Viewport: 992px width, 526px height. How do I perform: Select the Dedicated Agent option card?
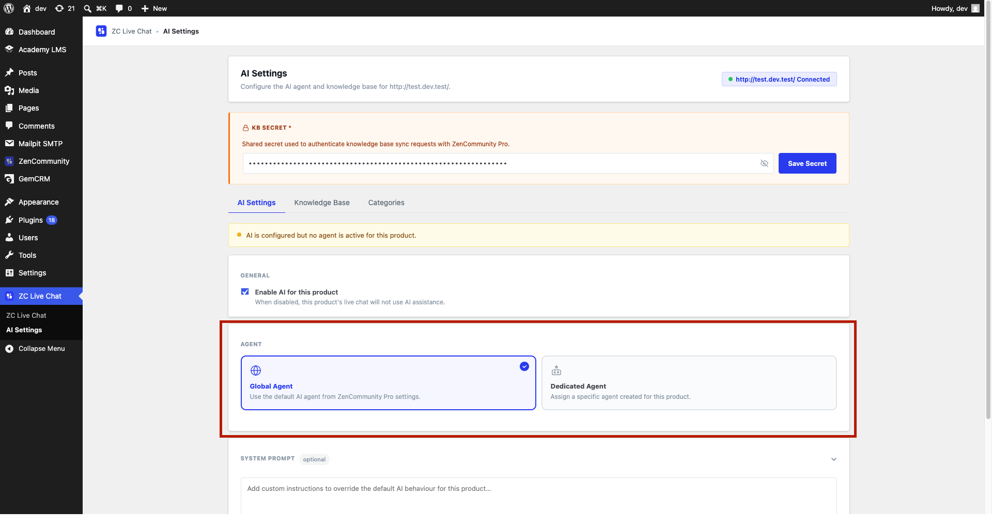[x=689, y=383]
